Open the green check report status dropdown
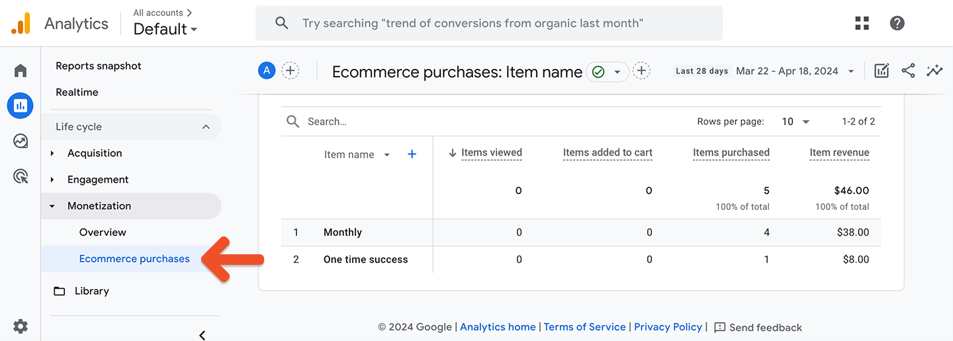The height and width of the screenshot is (341, 953). (x=607, y=72)
